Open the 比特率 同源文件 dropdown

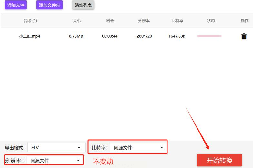coord(138,147)
